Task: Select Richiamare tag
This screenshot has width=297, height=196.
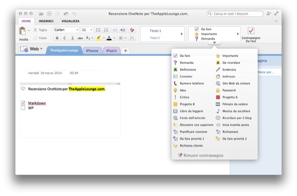Action: tap(227, 132)
